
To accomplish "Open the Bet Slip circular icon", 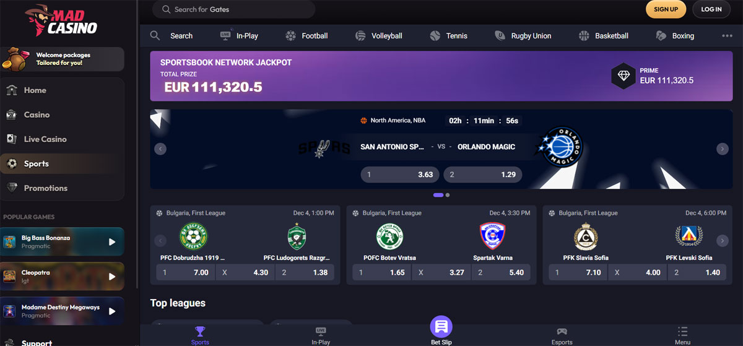I will pyautogui.click(x=441, y=326).
